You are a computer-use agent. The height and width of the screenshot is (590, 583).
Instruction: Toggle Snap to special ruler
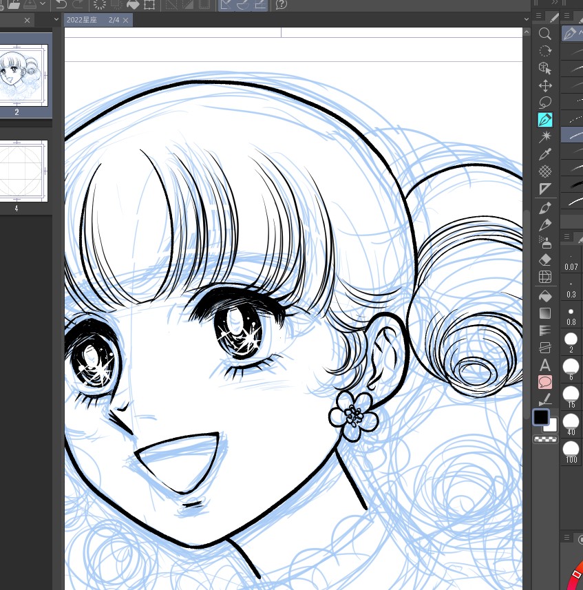[243, 5]
